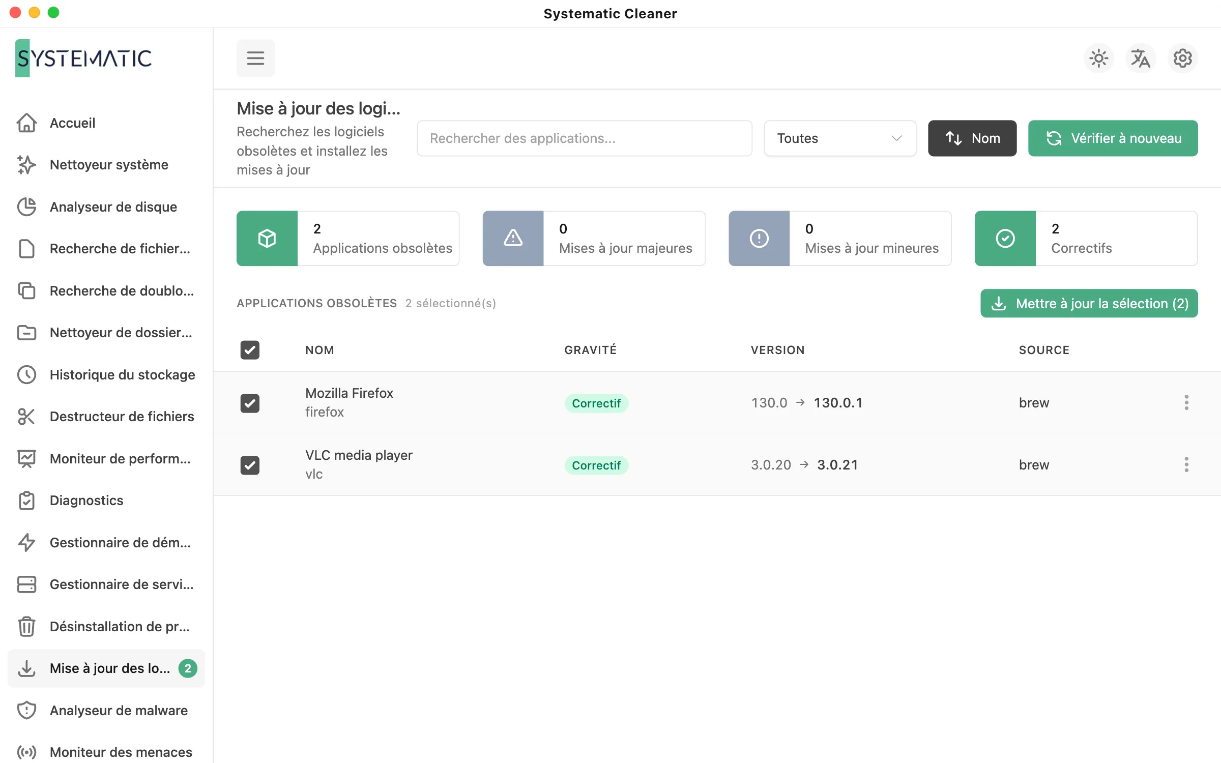Click the Mises à jour majeures warning icon

[513, 238]
